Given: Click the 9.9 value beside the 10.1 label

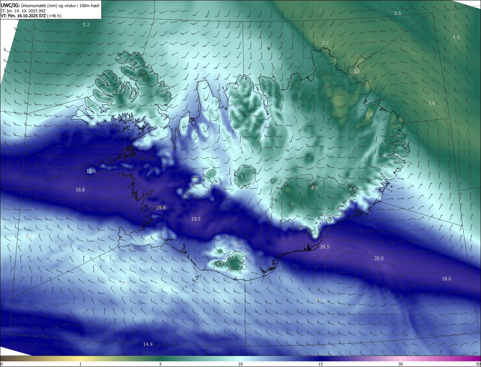Looking at the screenshot, I should 162,285.
